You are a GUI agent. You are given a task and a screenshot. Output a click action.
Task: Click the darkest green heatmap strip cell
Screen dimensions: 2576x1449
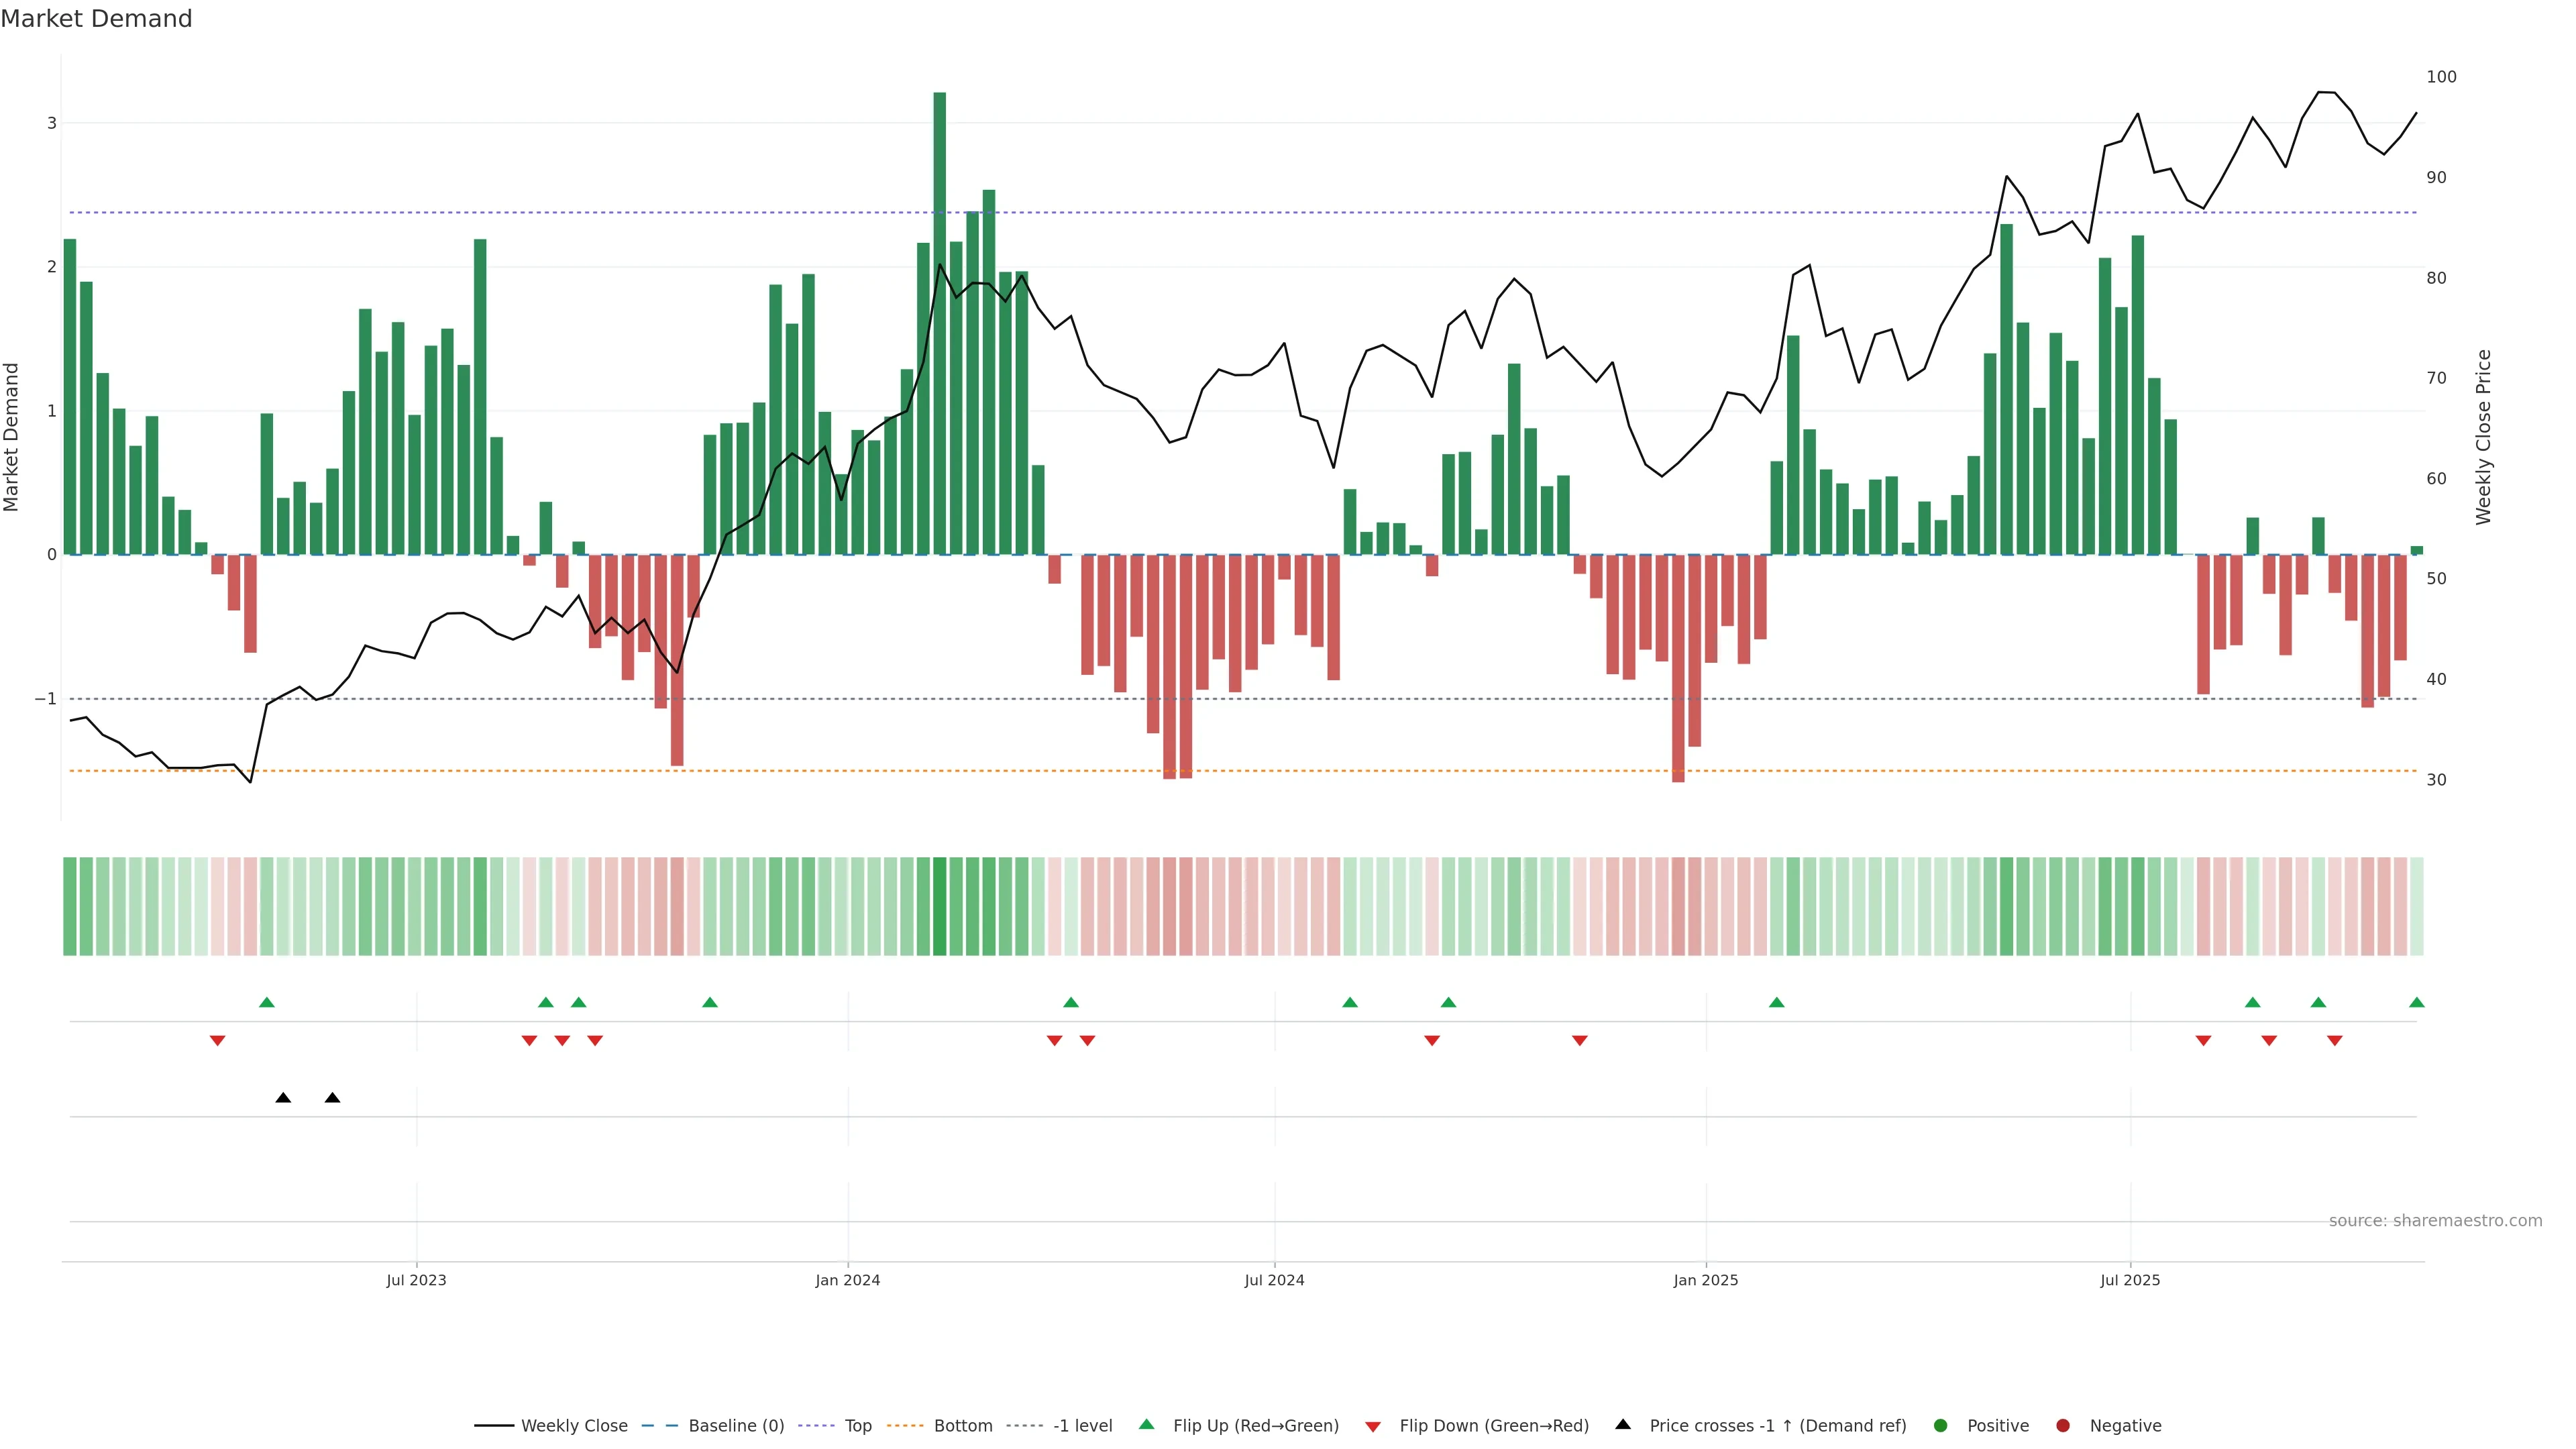(x=939, y=906)
